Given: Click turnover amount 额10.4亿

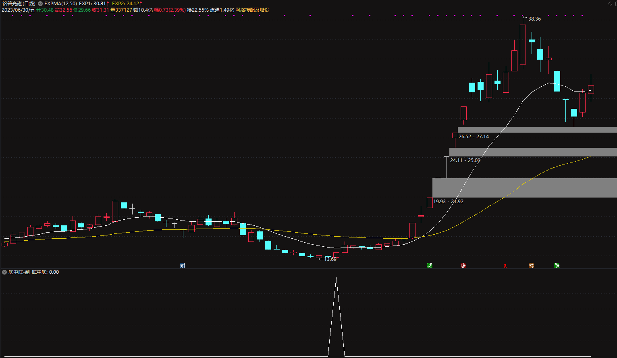Looking at the screenshot, I should point(143,10).
